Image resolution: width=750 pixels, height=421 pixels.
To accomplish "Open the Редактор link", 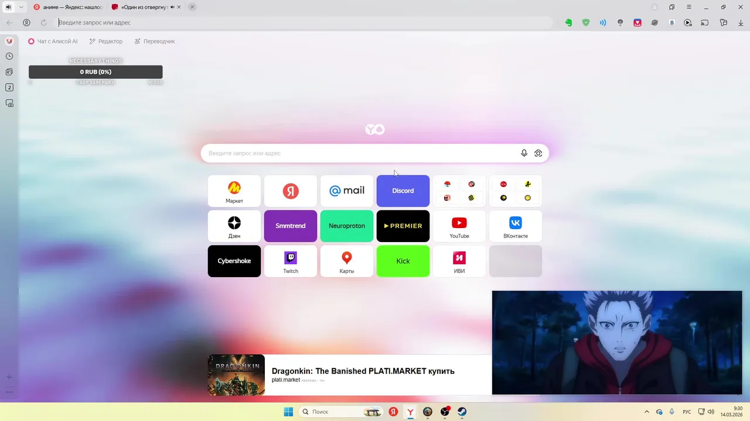I will [105, 42].
